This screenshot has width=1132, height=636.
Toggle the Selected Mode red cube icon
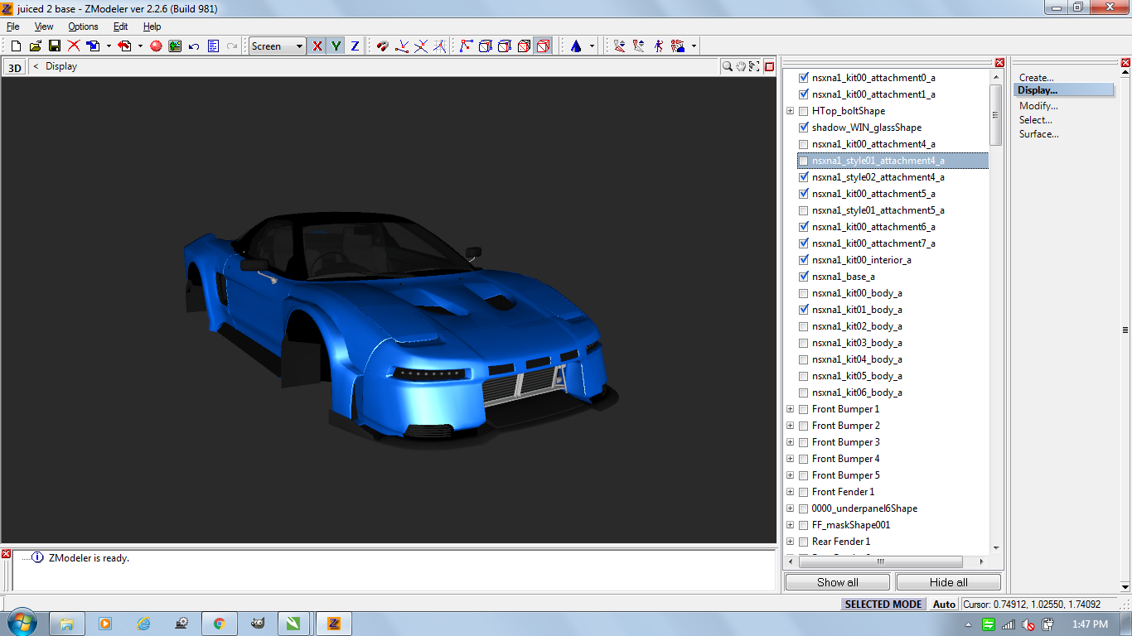(x=543, y=46)
